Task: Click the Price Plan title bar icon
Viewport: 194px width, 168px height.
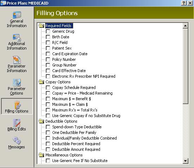Action: [x=3, y=3]
